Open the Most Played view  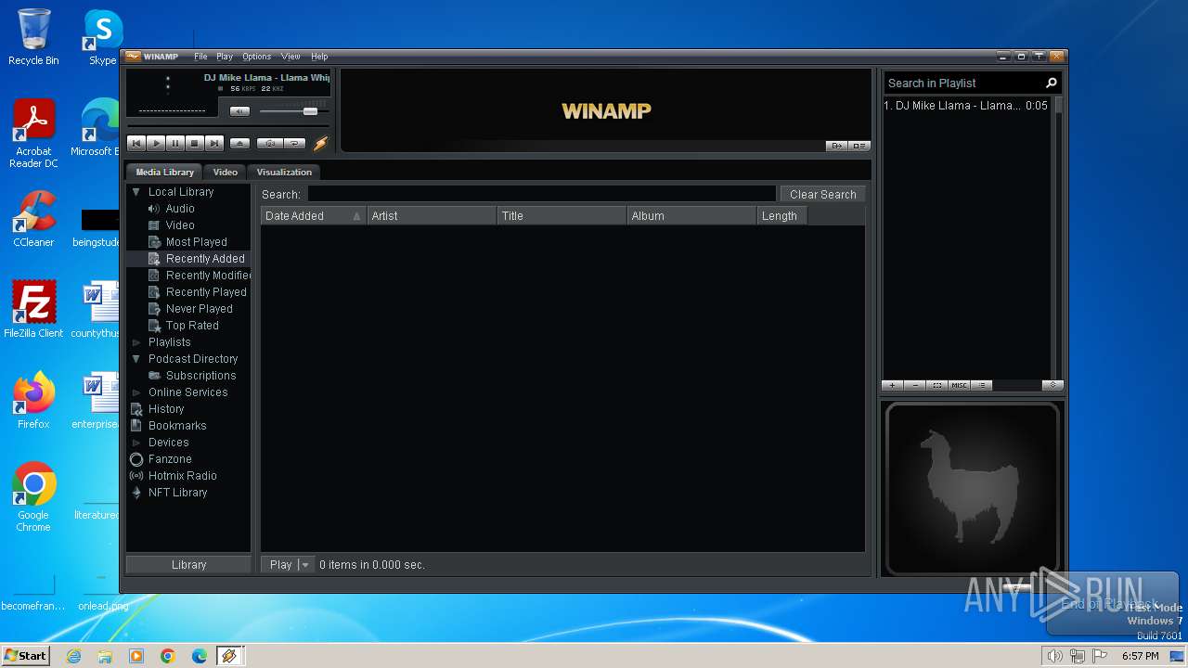[197, 242]
